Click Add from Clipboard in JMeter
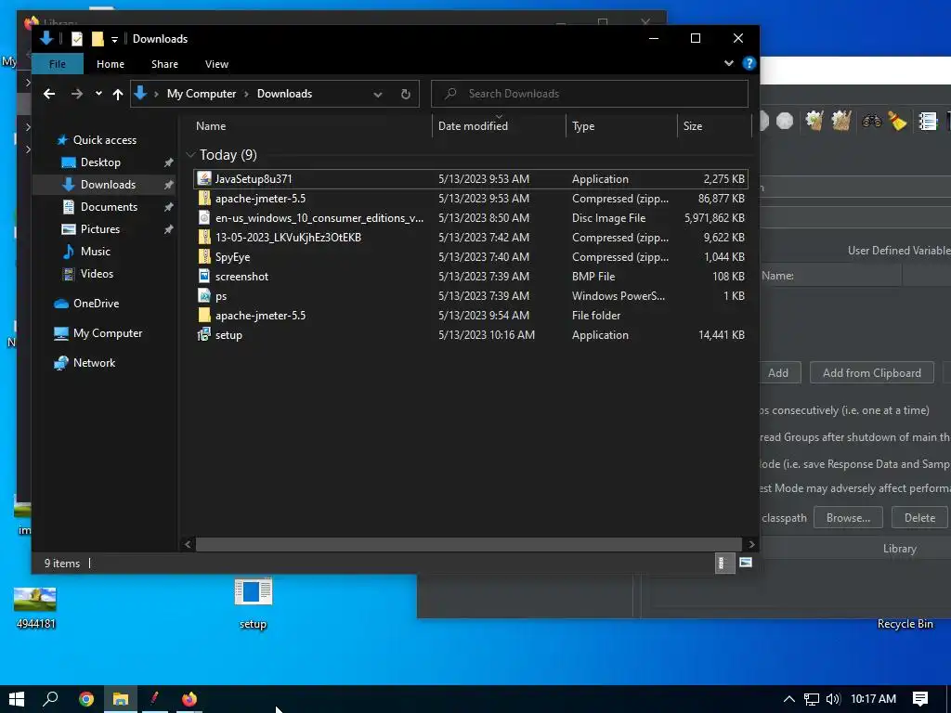The width and height of the screenshot is (951, 713). coord(871,373)
